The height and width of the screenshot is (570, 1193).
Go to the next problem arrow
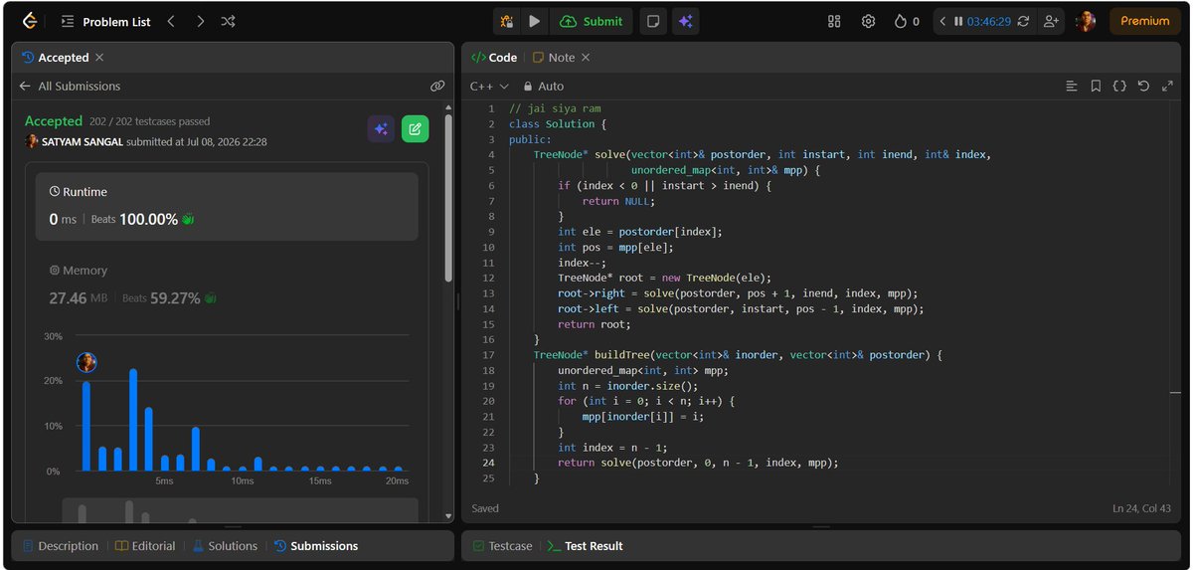(x=200, y=21)
